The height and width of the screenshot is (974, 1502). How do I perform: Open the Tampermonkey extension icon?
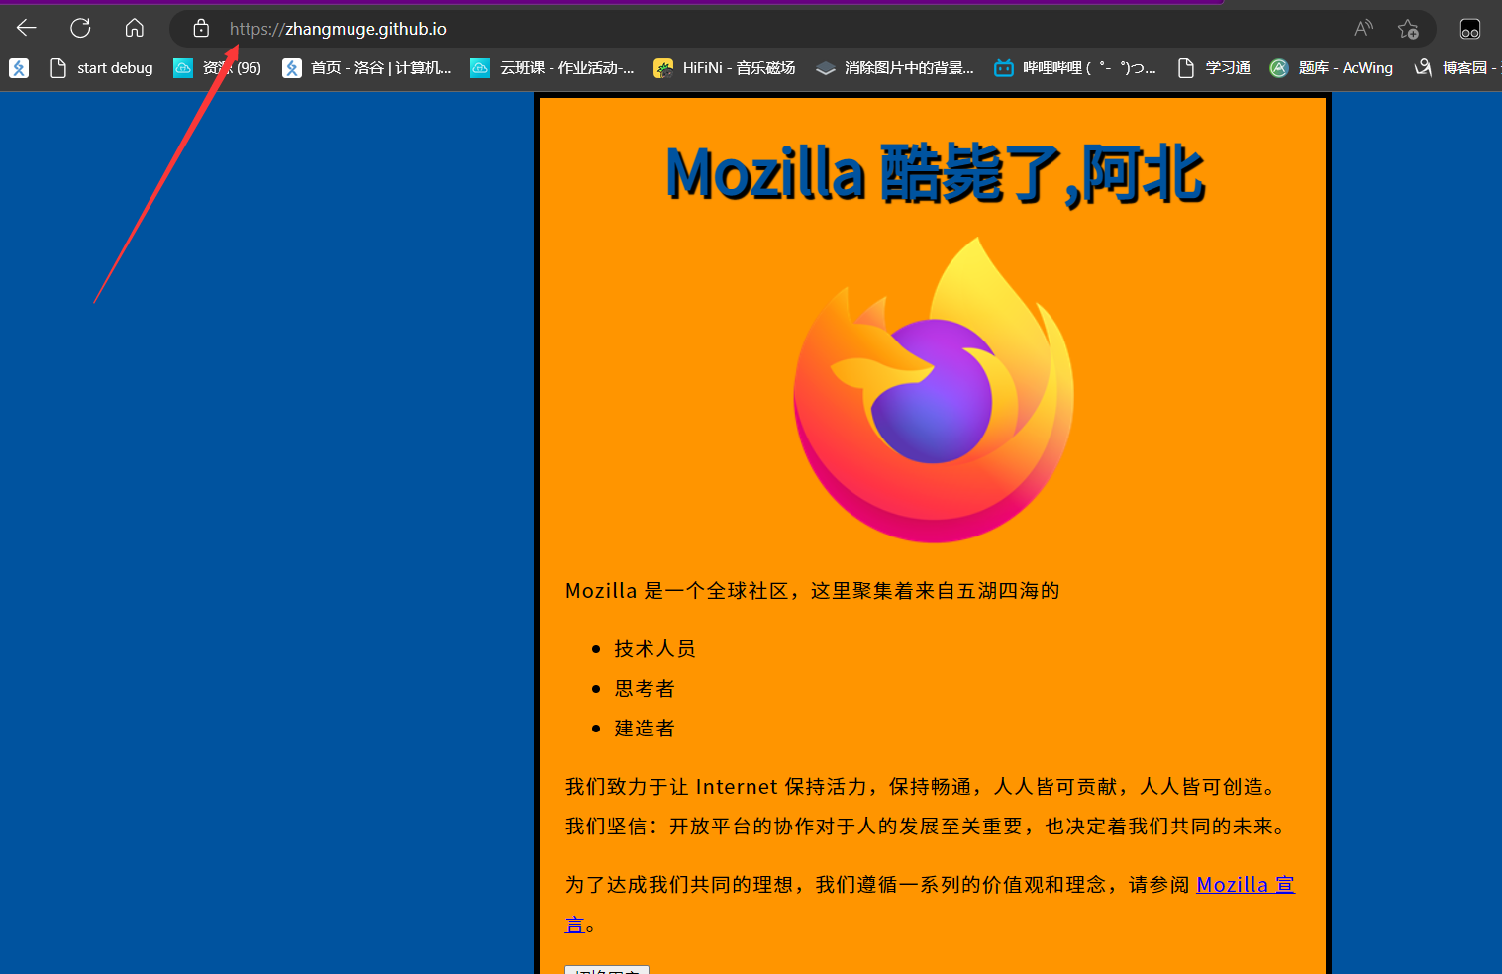(x=1470, y=29)
